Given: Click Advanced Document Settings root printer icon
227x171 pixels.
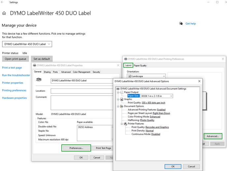Looking at the screenshot, I should pos(118,88).
